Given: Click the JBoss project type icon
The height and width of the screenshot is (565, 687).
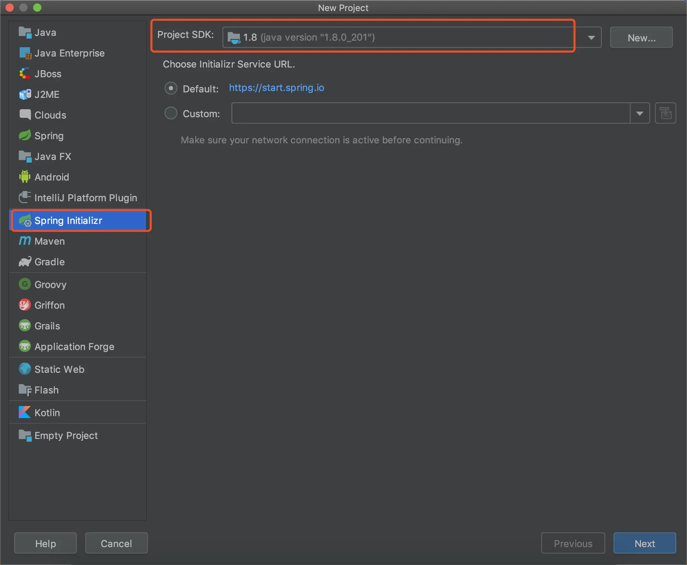Looking at the screenshot, I should pyautogui.click(x=24, y=73).
